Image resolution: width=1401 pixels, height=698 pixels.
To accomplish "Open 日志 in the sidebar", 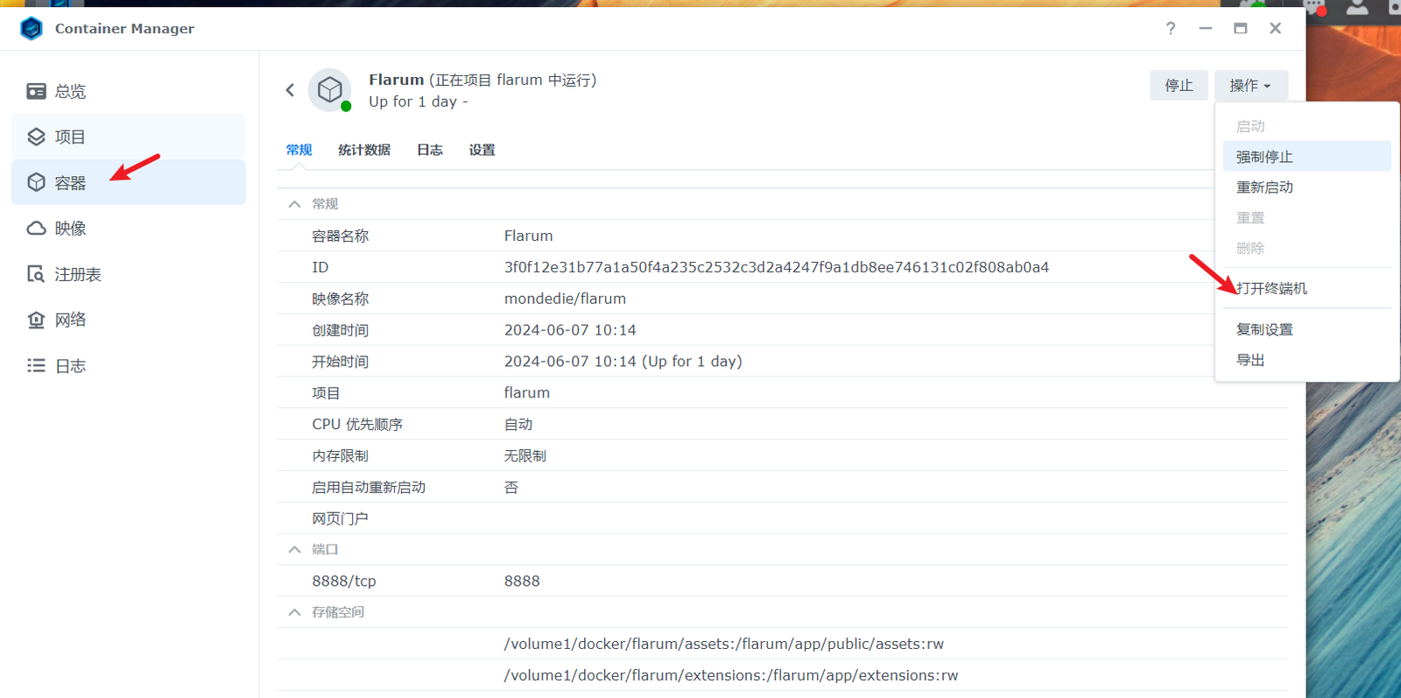I will click(x=129, y=365).
